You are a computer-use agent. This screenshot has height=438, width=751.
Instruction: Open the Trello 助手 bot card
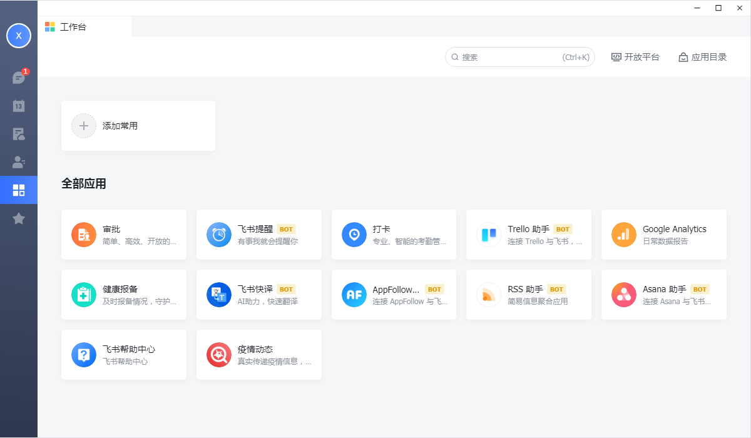point(529,235)
